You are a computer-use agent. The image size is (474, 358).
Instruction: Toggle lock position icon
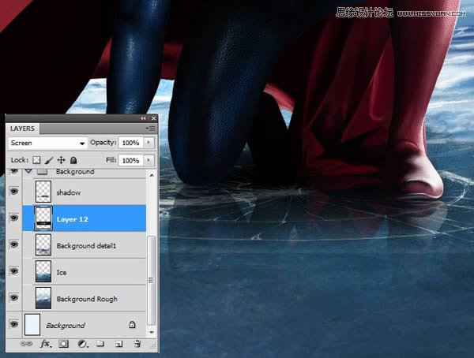coord(61,160)
